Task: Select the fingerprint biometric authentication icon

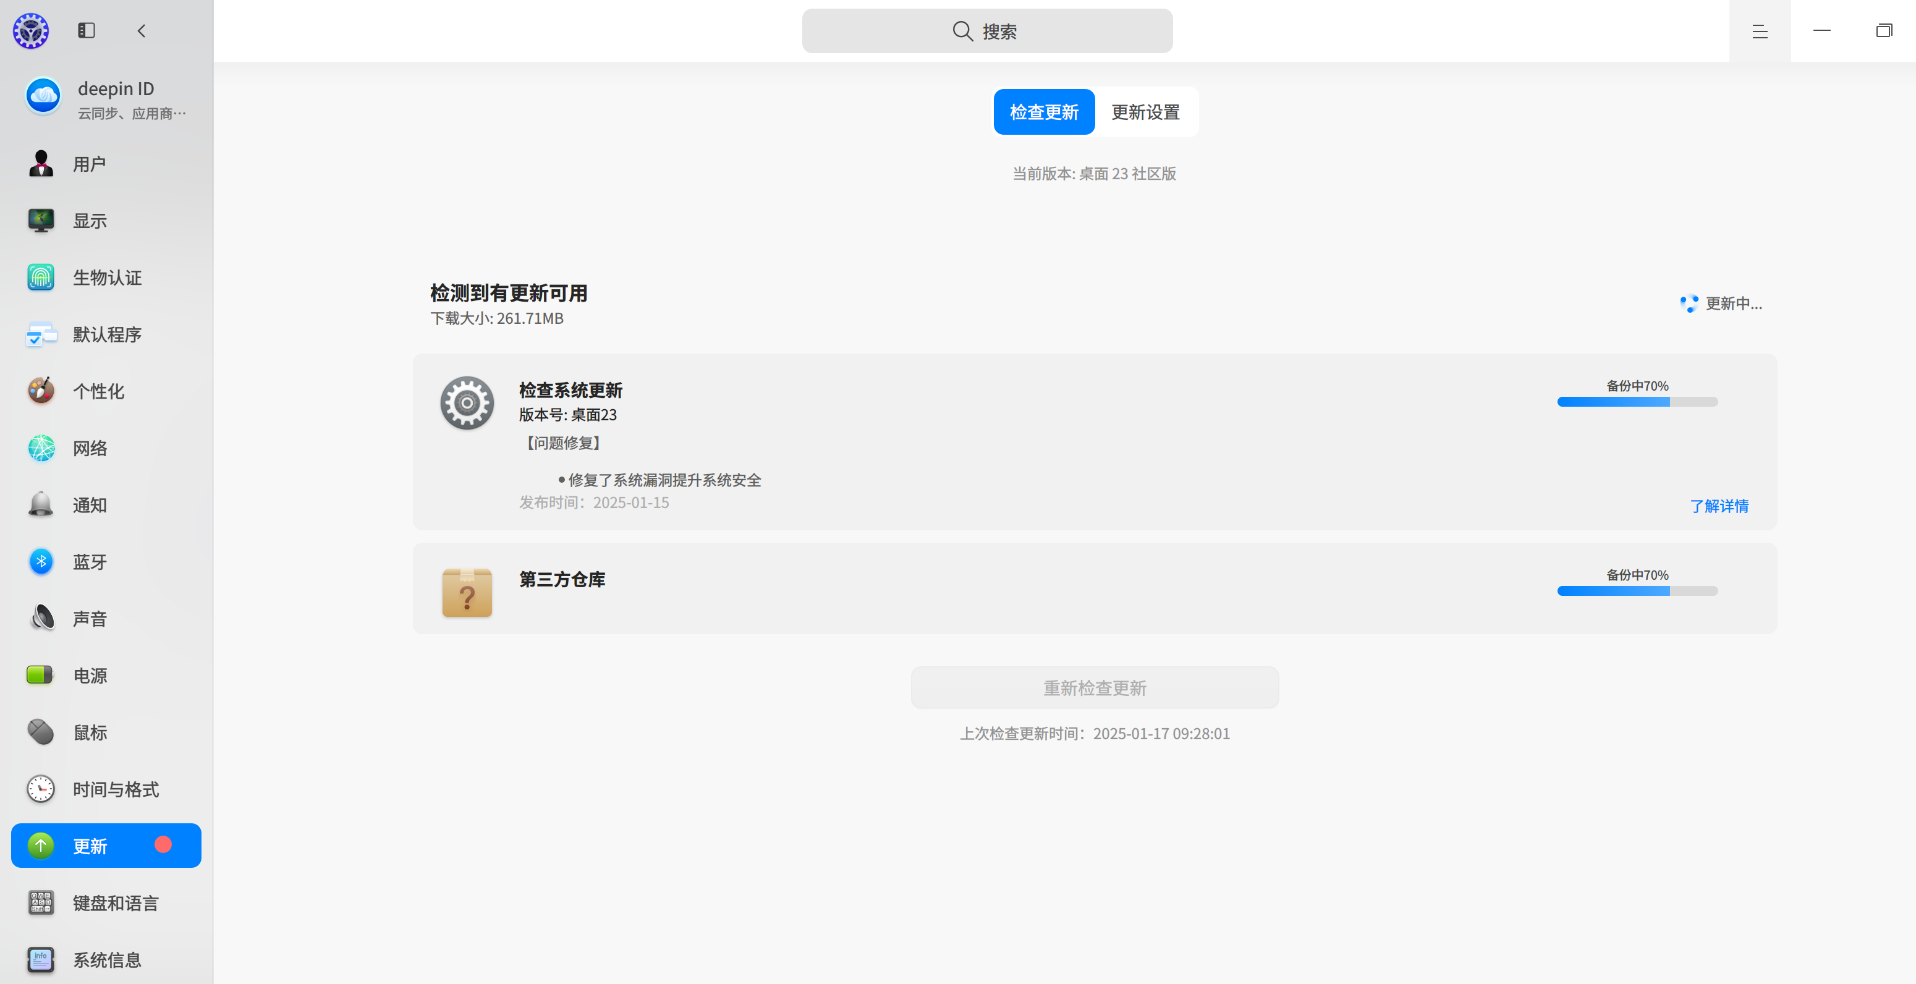Action: tap(41, 278)
